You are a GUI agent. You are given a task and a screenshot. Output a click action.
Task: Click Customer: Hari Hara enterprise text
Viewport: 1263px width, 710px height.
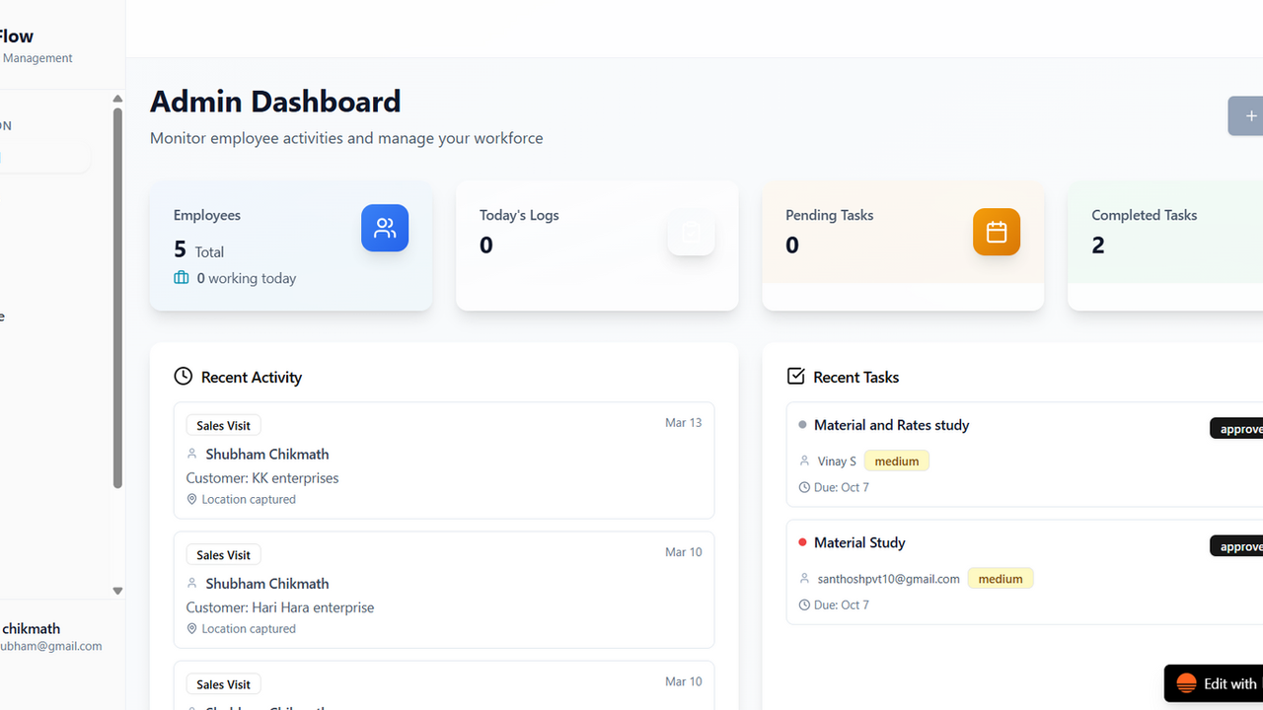(280, 607)
